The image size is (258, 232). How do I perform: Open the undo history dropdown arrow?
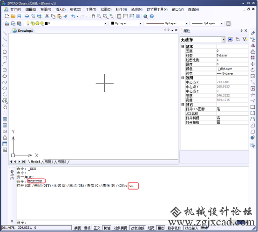[x=77, y=16]
